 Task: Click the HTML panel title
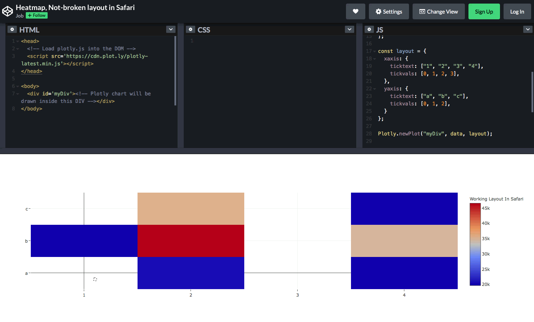pos(29,30)
